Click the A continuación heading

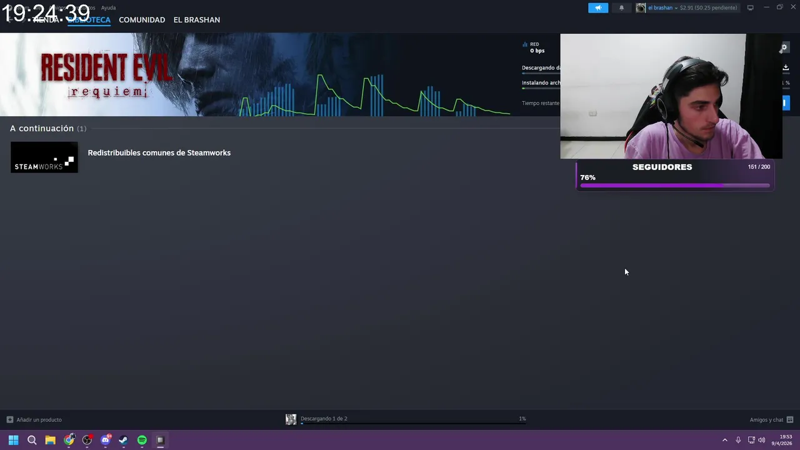[x=42, y=128]
